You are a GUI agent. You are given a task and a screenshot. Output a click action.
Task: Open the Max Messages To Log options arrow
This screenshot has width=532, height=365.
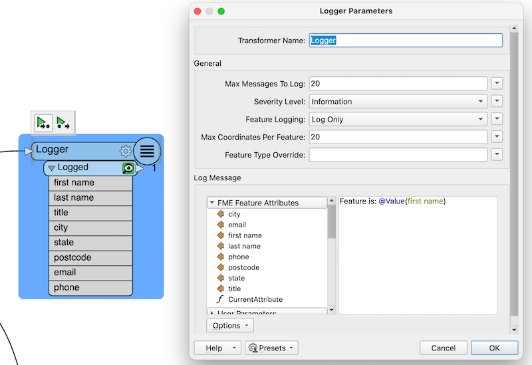[497, 83]
